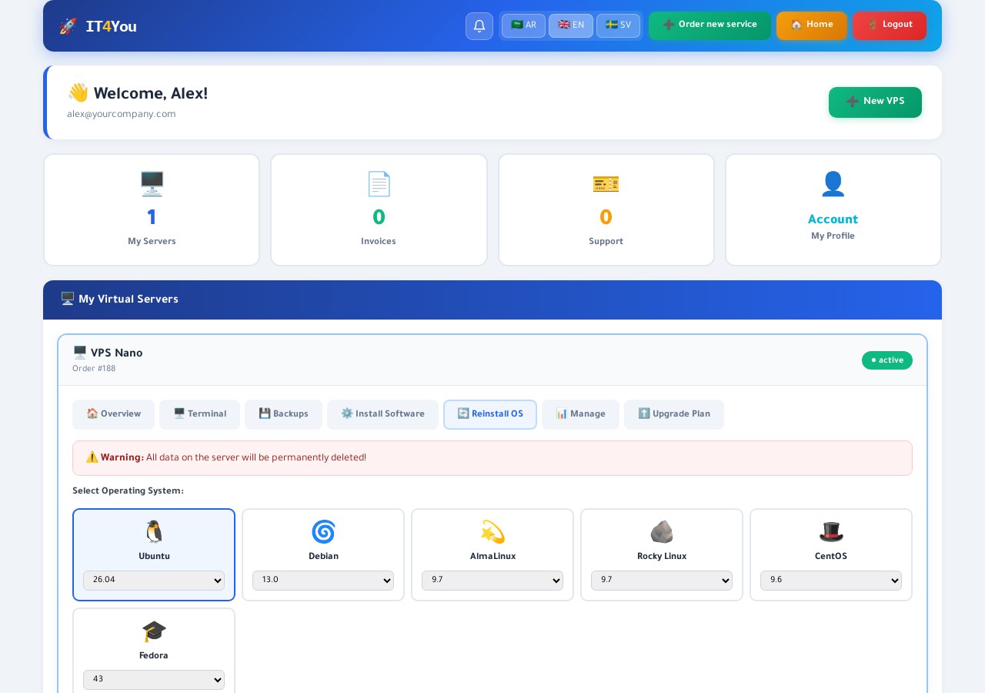Click the permanent deletion warning message

492,458
